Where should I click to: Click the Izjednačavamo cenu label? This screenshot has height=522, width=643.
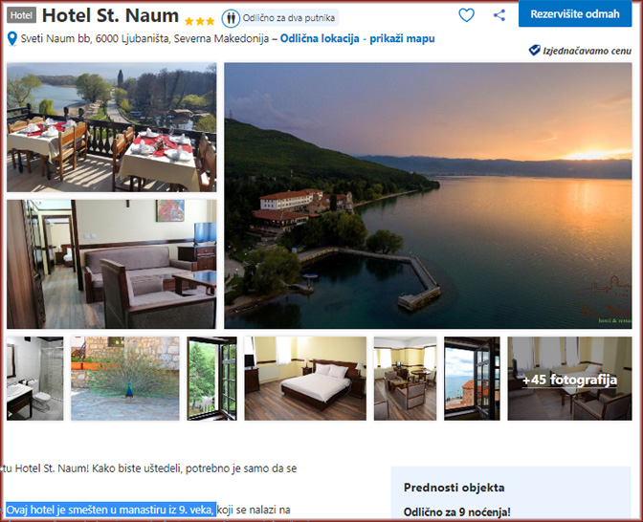click(x=587, y=51)
